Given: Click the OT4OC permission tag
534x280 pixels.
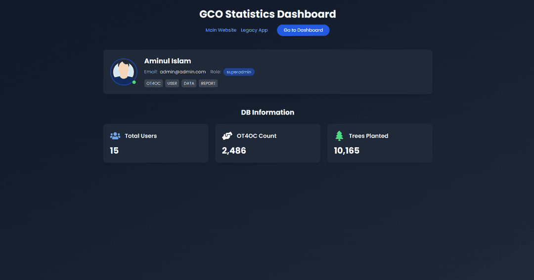Looking at the screenshot, I should click(153, 83).
